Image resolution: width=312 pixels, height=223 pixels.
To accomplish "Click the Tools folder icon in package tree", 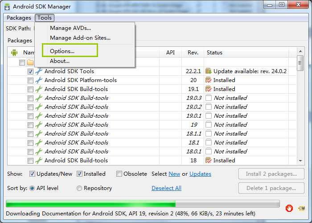I will click(30, 62).
